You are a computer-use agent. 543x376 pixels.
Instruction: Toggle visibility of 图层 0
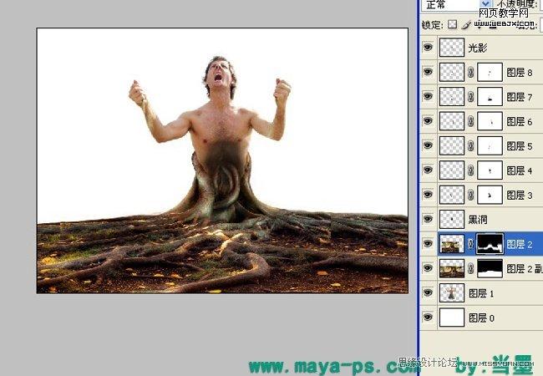pyautogui.click(x=428, y=318)
